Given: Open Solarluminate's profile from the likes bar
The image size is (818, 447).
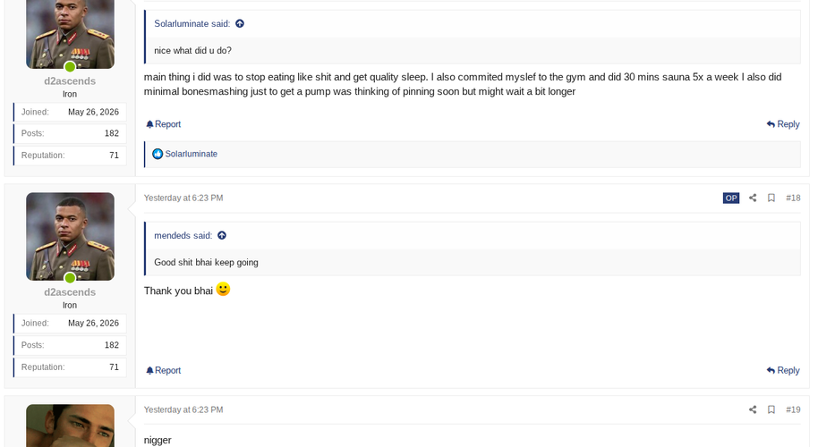Looking at the screenshot, I should 191,154.
